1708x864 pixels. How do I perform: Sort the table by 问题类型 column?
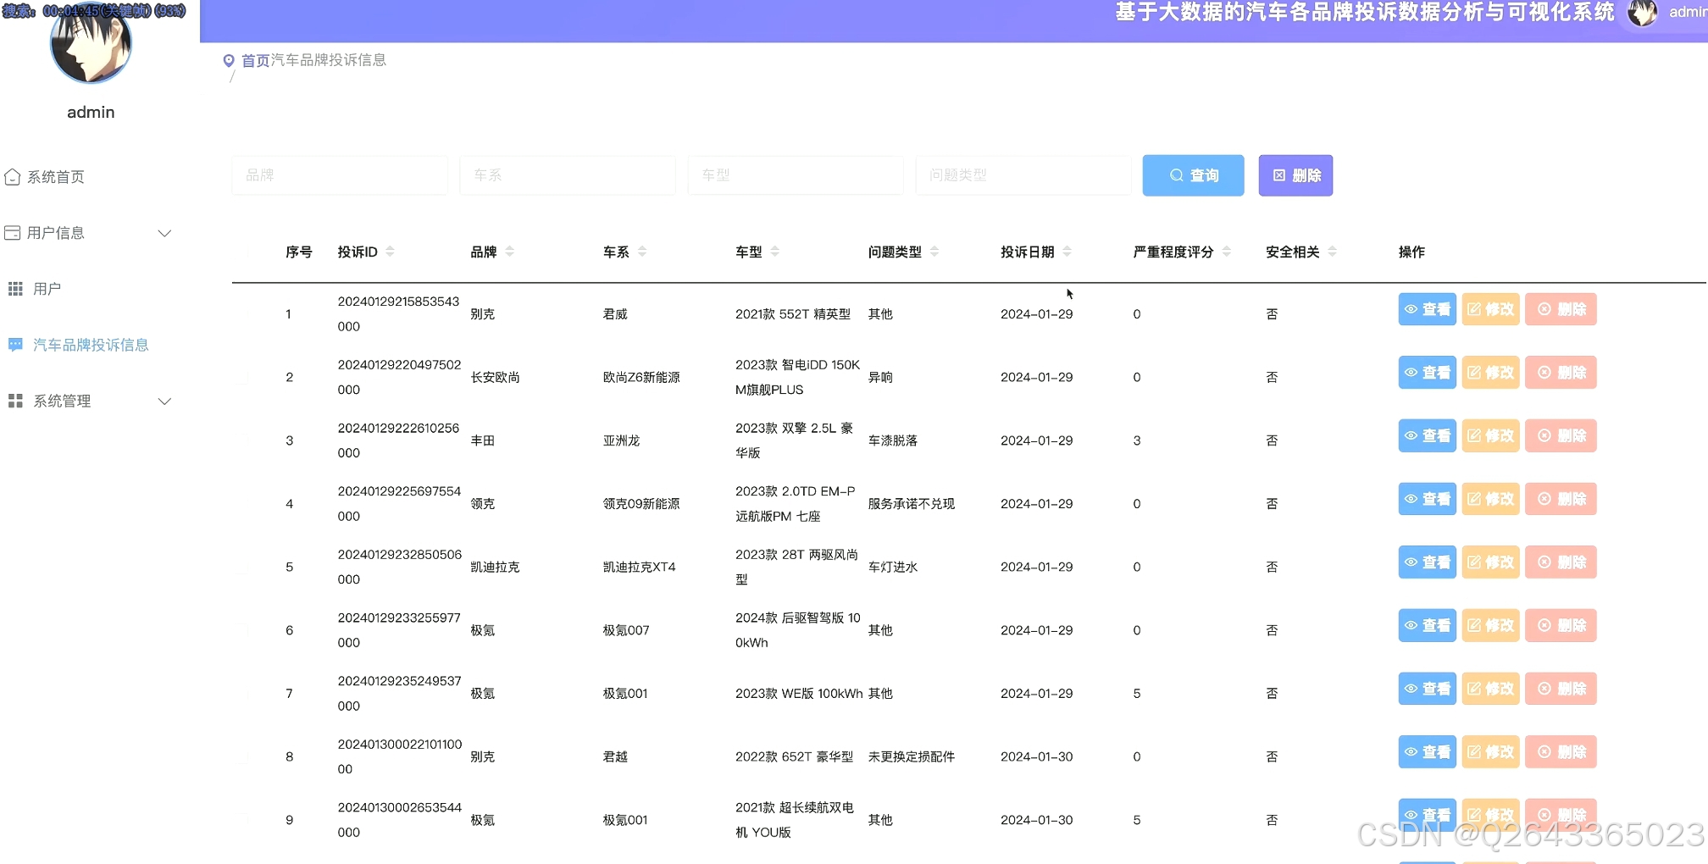pos(934,252)
